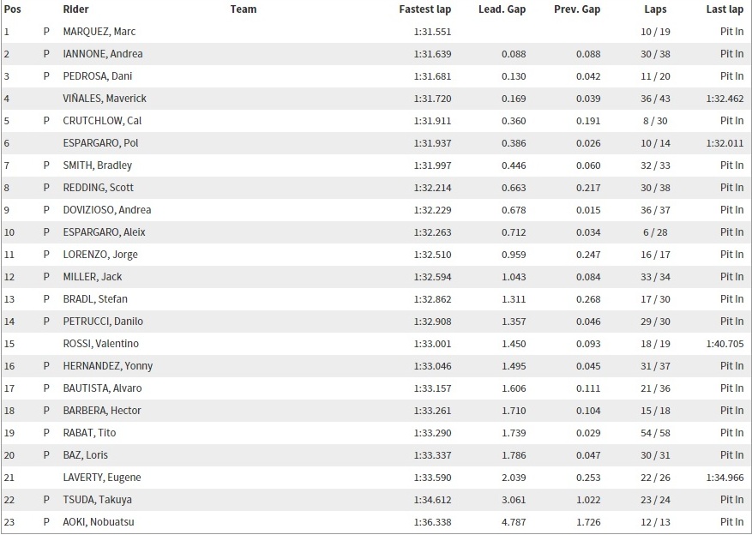Open VIÑALES, Maverick rider entry
752x535 pixels.
point(105,99)
